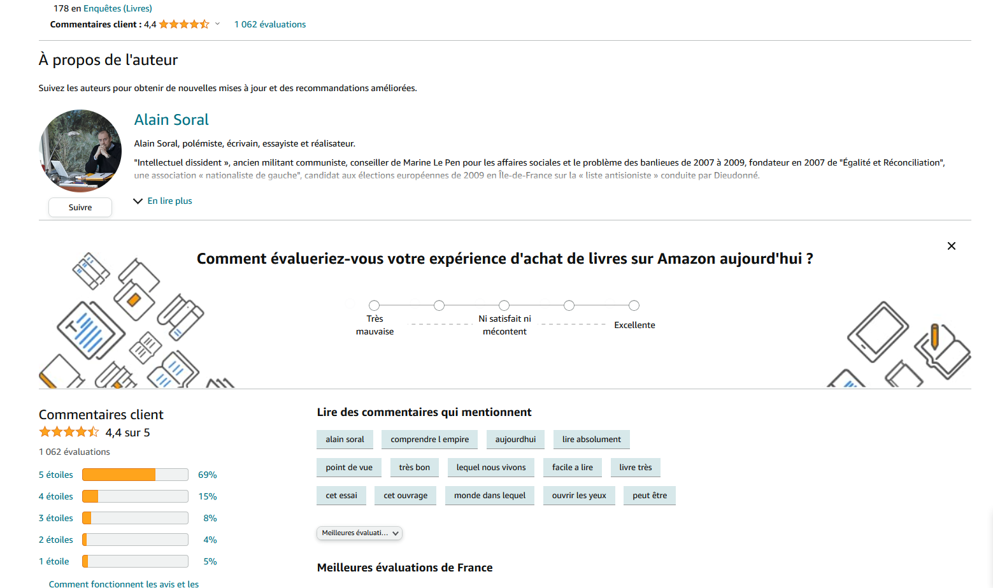
Task: Click the author profile photo
Action: pyautogui.click(x=80, y=151)
